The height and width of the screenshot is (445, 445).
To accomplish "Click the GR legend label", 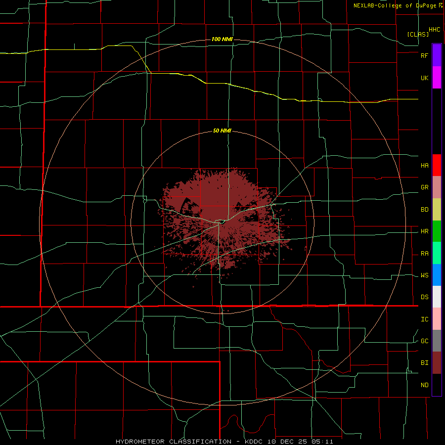I will click(x=424, y=187).
